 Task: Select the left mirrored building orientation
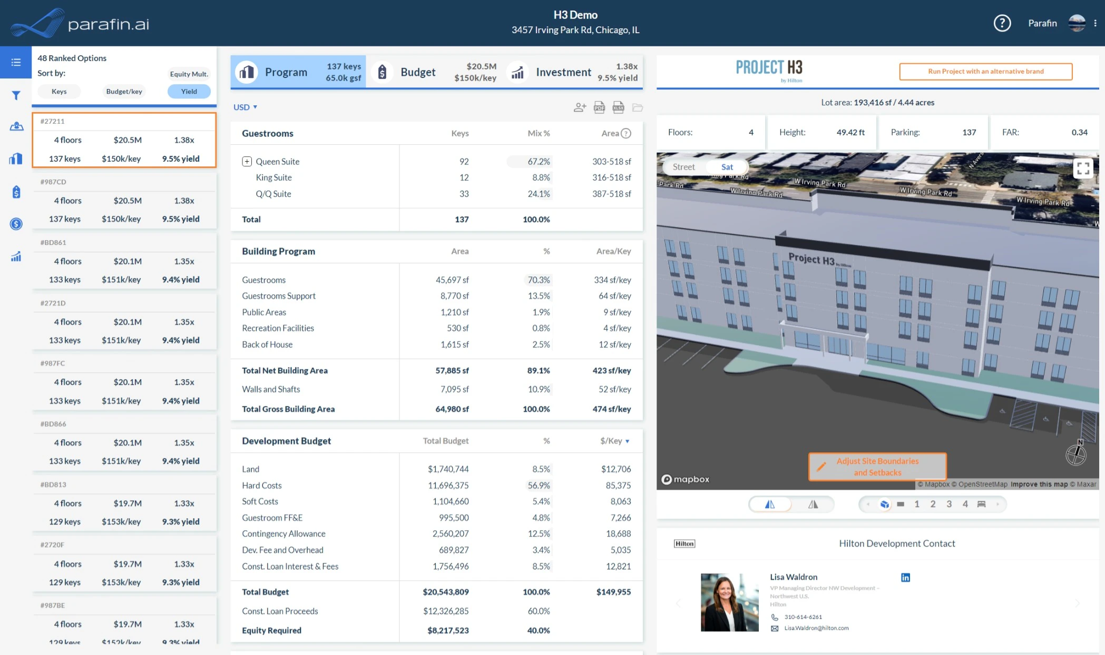[x=770, y=504]
